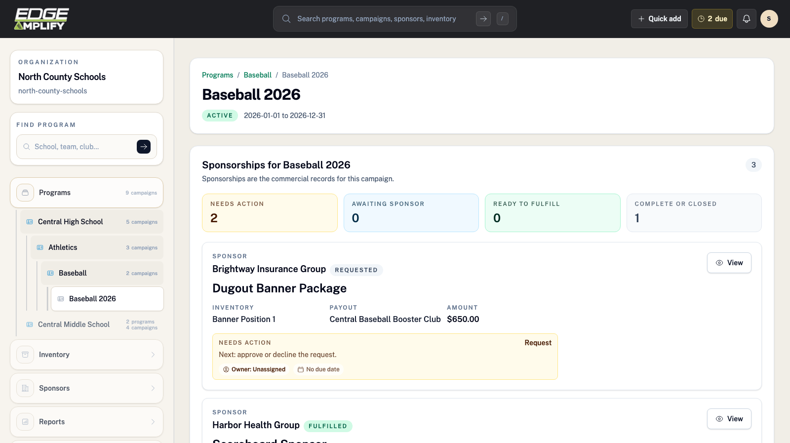
Task: Click the ACTIVE status badge
Action: pos(220,116)
